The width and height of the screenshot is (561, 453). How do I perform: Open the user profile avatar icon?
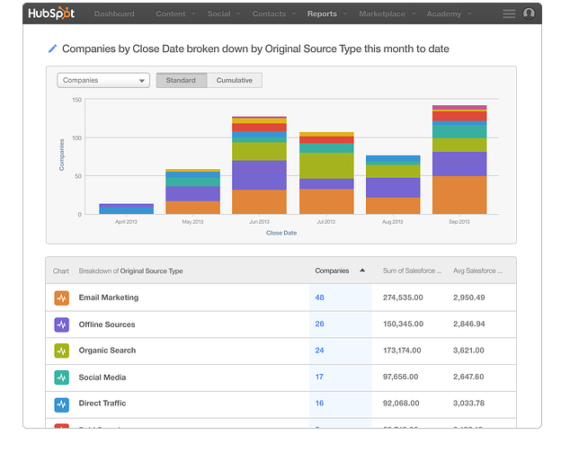(530, 13)
